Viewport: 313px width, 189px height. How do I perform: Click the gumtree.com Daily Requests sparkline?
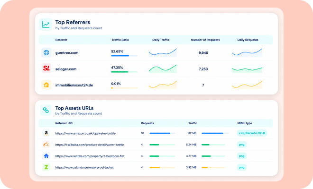point(247,52)
